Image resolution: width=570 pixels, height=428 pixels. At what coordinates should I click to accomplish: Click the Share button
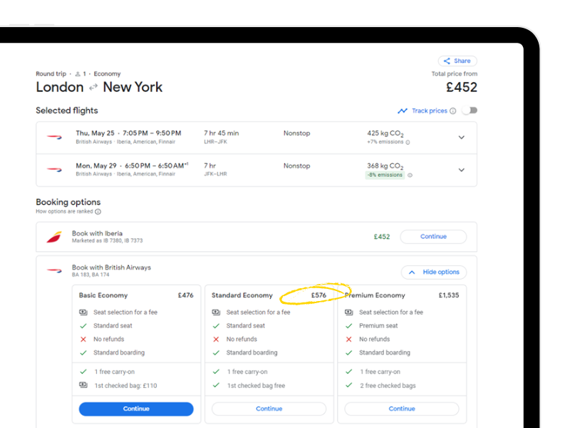tap(457, 61)
